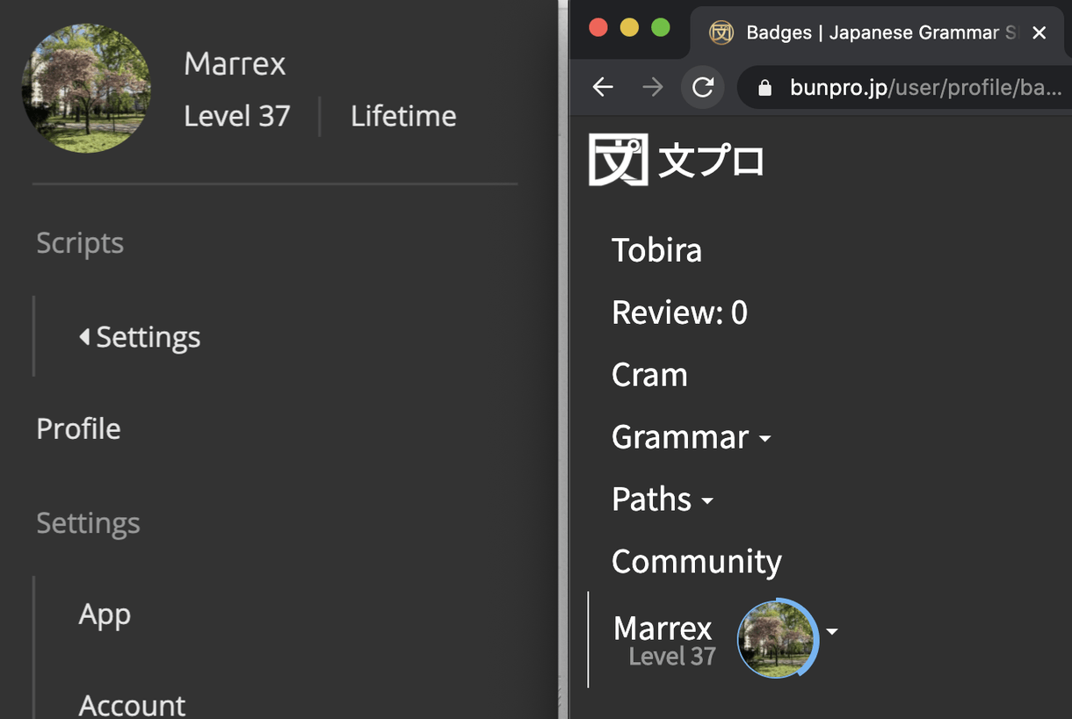Expand the Marrex user dropdown arrow
The height and width of the screenshot is (719, 1072).
[832, 631]
